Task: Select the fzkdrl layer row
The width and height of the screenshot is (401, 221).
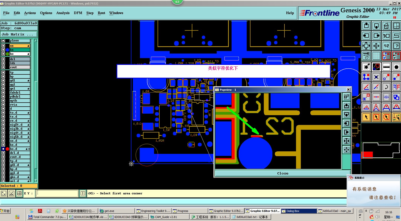Action: click(20, 93)
